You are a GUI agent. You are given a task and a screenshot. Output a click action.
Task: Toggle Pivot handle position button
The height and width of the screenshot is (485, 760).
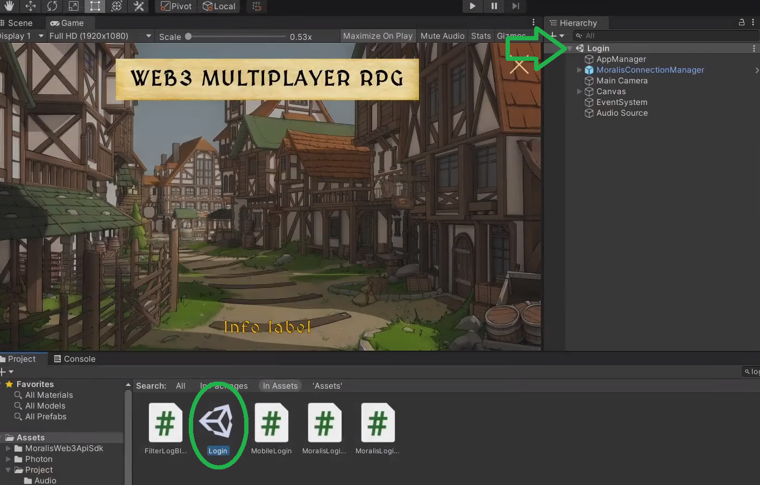coord(176,6)
